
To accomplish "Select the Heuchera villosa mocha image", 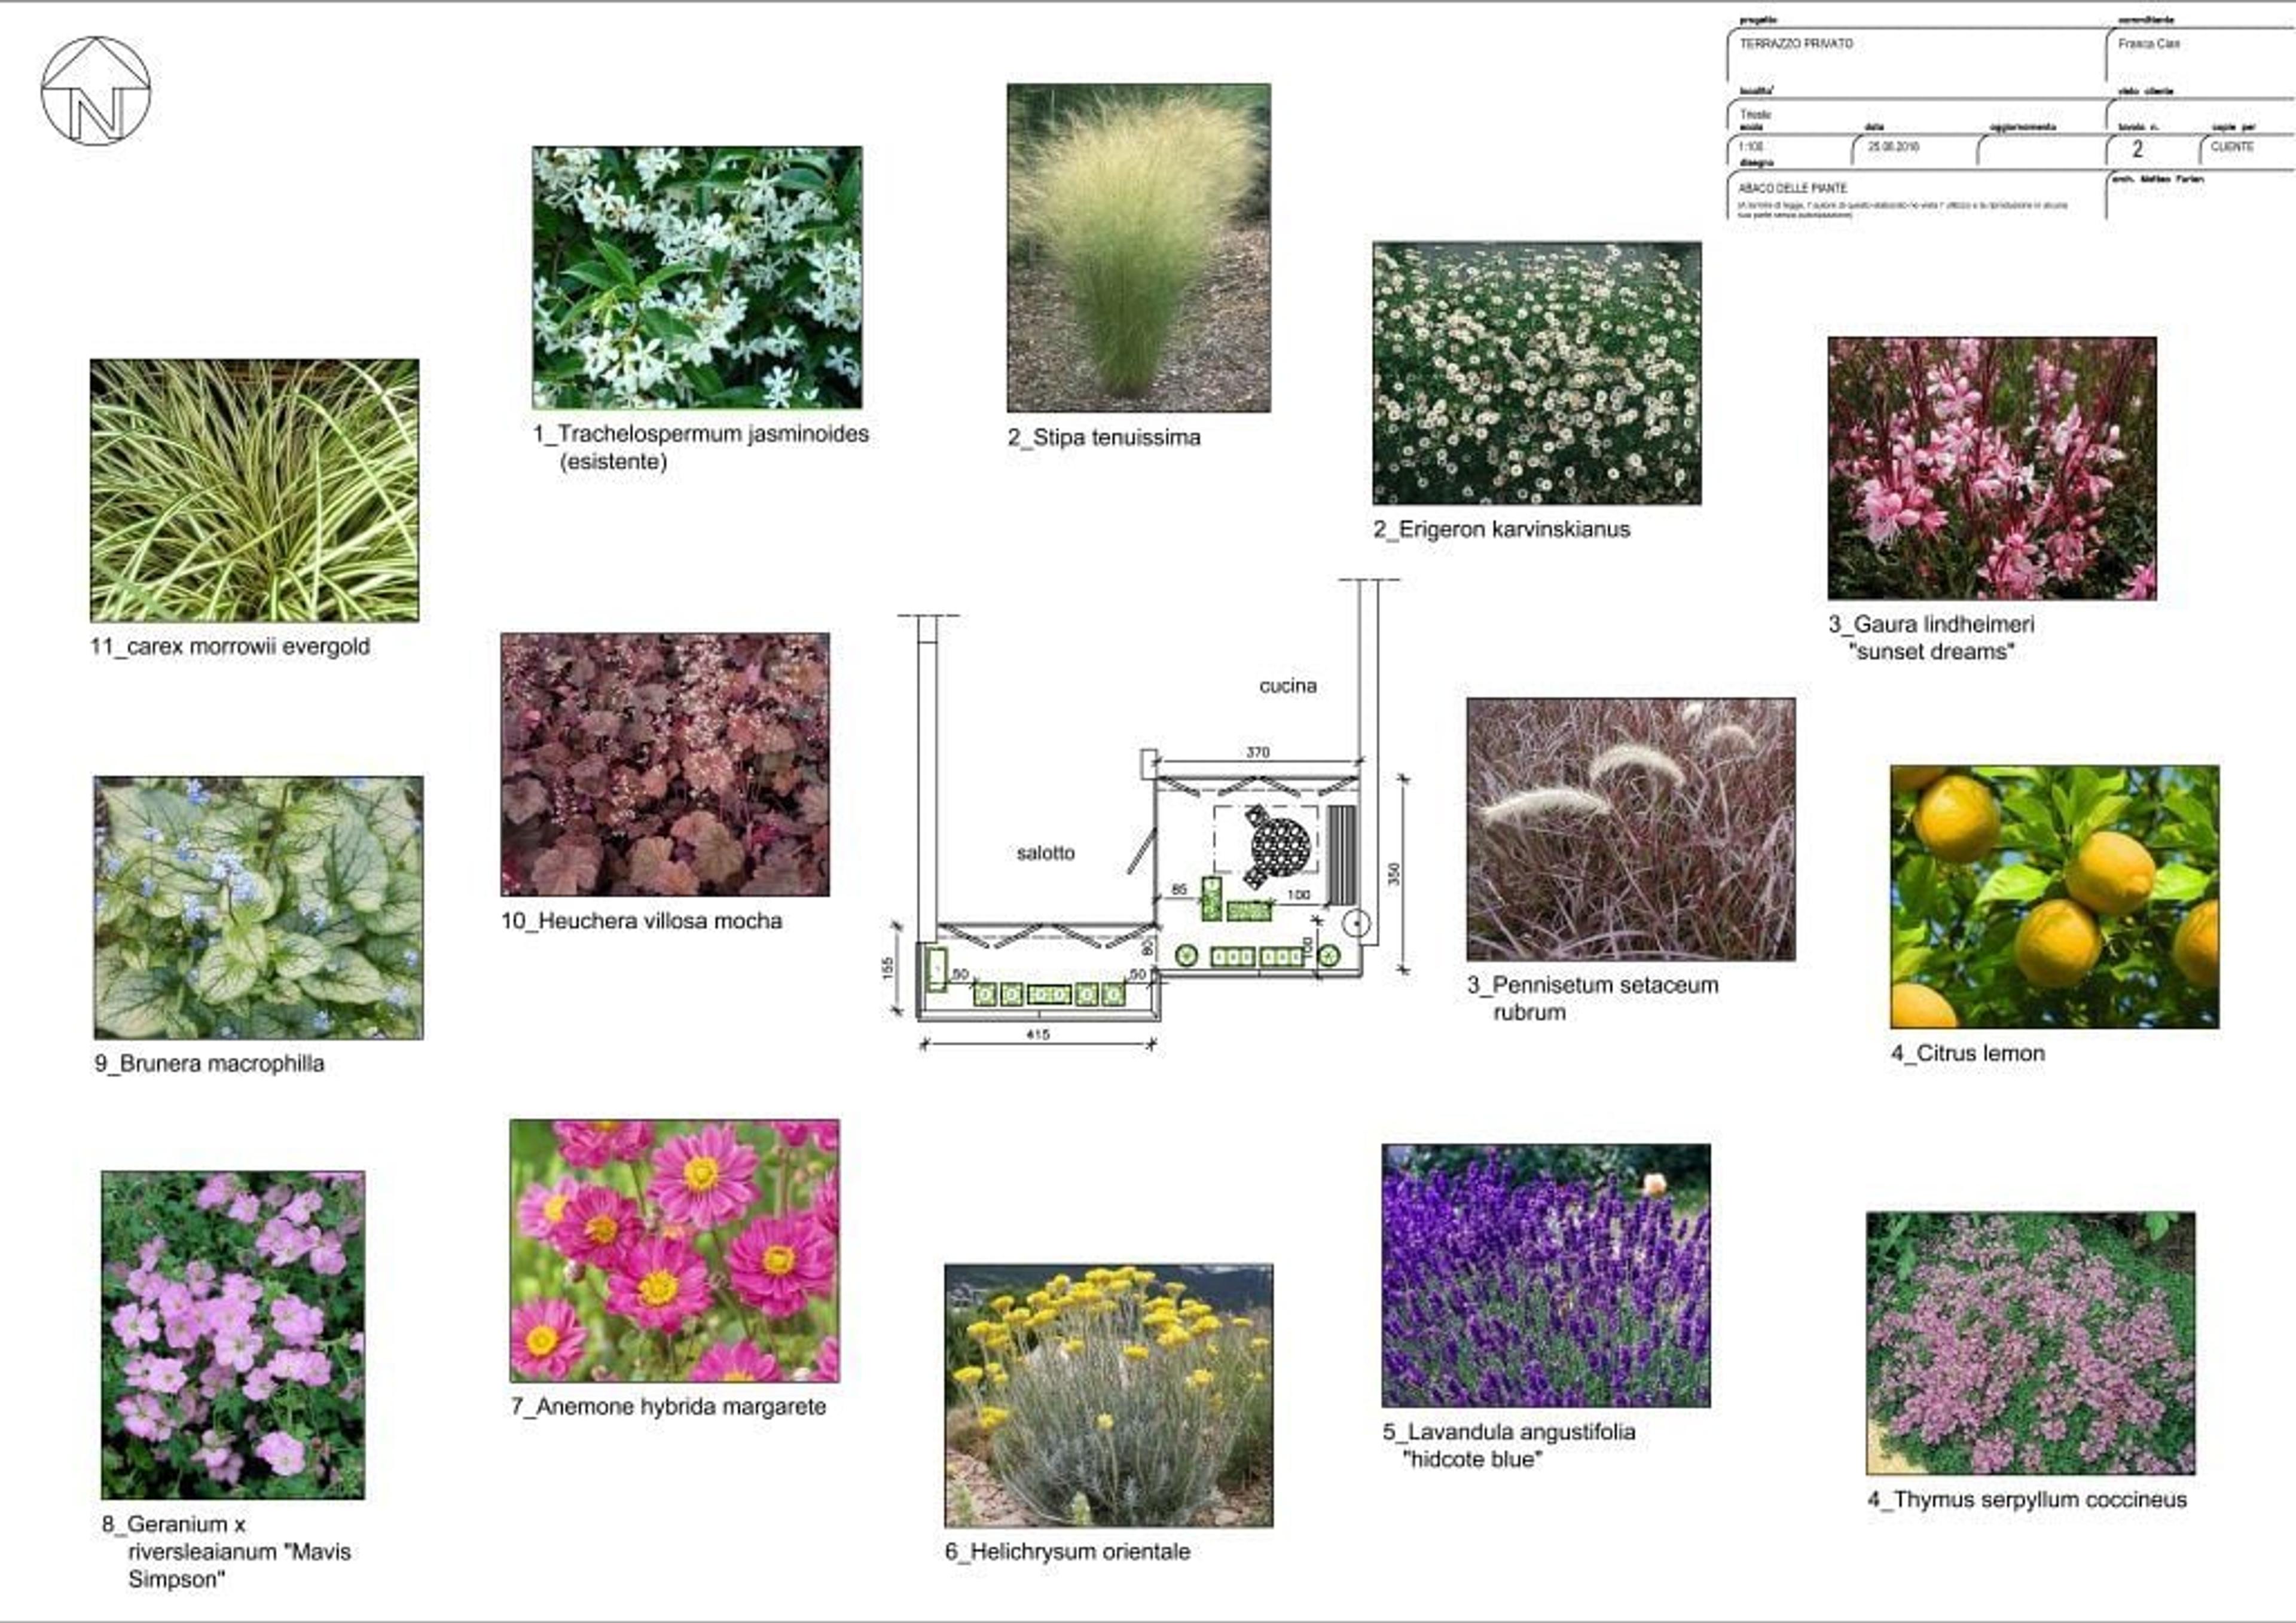I will (665, 764).
